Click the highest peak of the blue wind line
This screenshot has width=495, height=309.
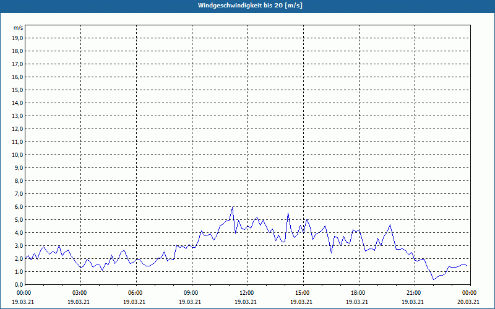tap(233, 207)
